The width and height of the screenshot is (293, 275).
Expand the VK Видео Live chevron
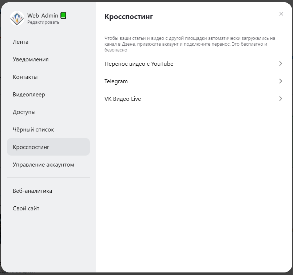[281, 99]
